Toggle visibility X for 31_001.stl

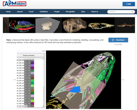[x=26, y=78]
